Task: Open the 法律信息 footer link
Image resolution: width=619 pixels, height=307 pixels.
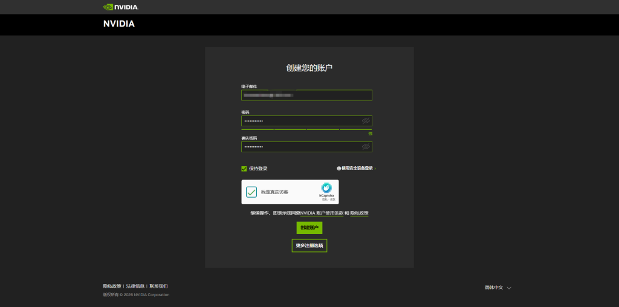Action: [x=135, y=286]
